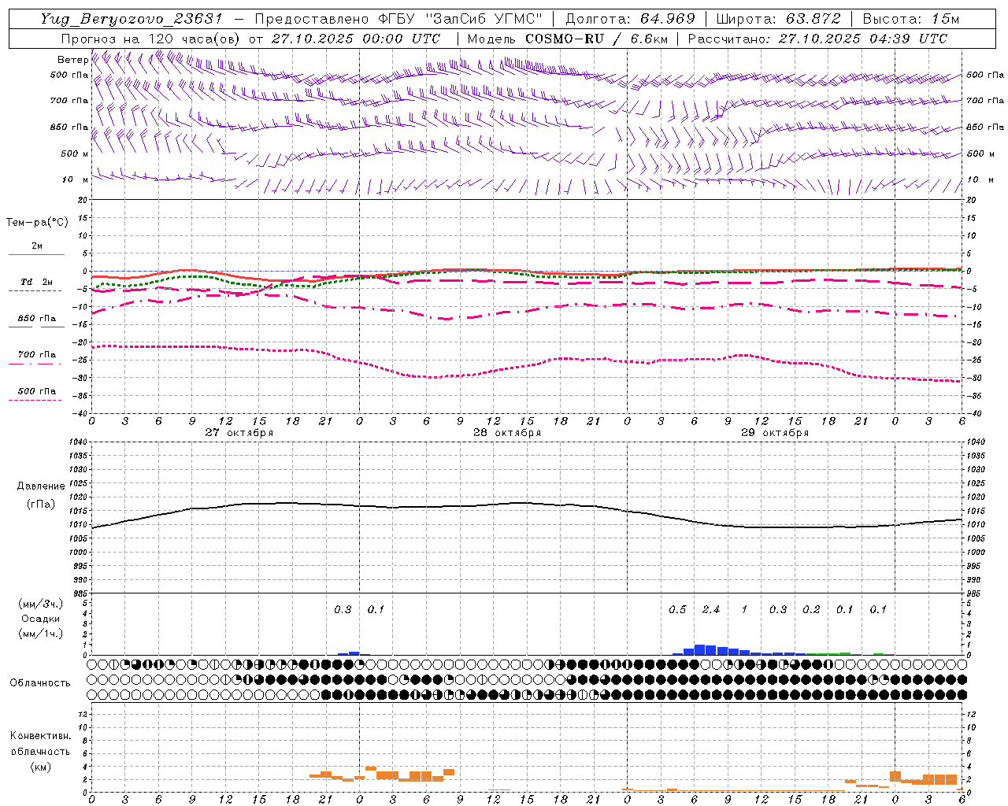
Task: Click the Тем-ра(°C) temperature label
Action: 37,223
